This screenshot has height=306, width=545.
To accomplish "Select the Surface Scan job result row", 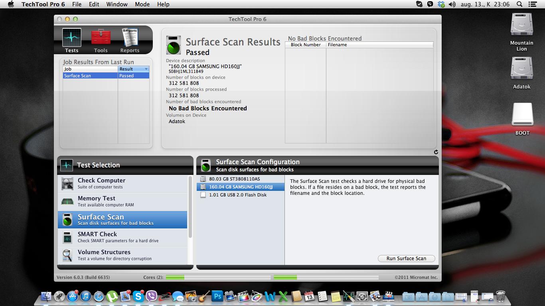I will pyautogui.click(x=106, y=76).
